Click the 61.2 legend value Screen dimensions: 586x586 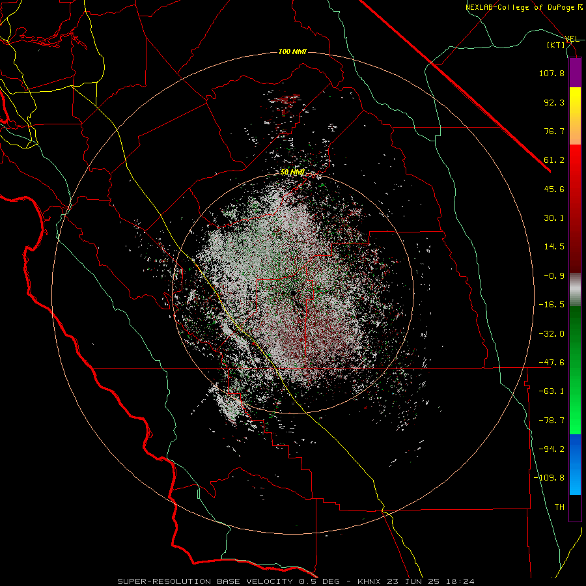(554, 160)
